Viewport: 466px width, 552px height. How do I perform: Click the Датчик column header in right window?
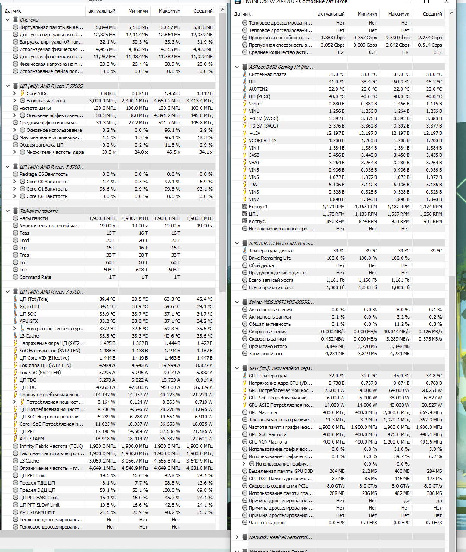(x=273, y=14)
